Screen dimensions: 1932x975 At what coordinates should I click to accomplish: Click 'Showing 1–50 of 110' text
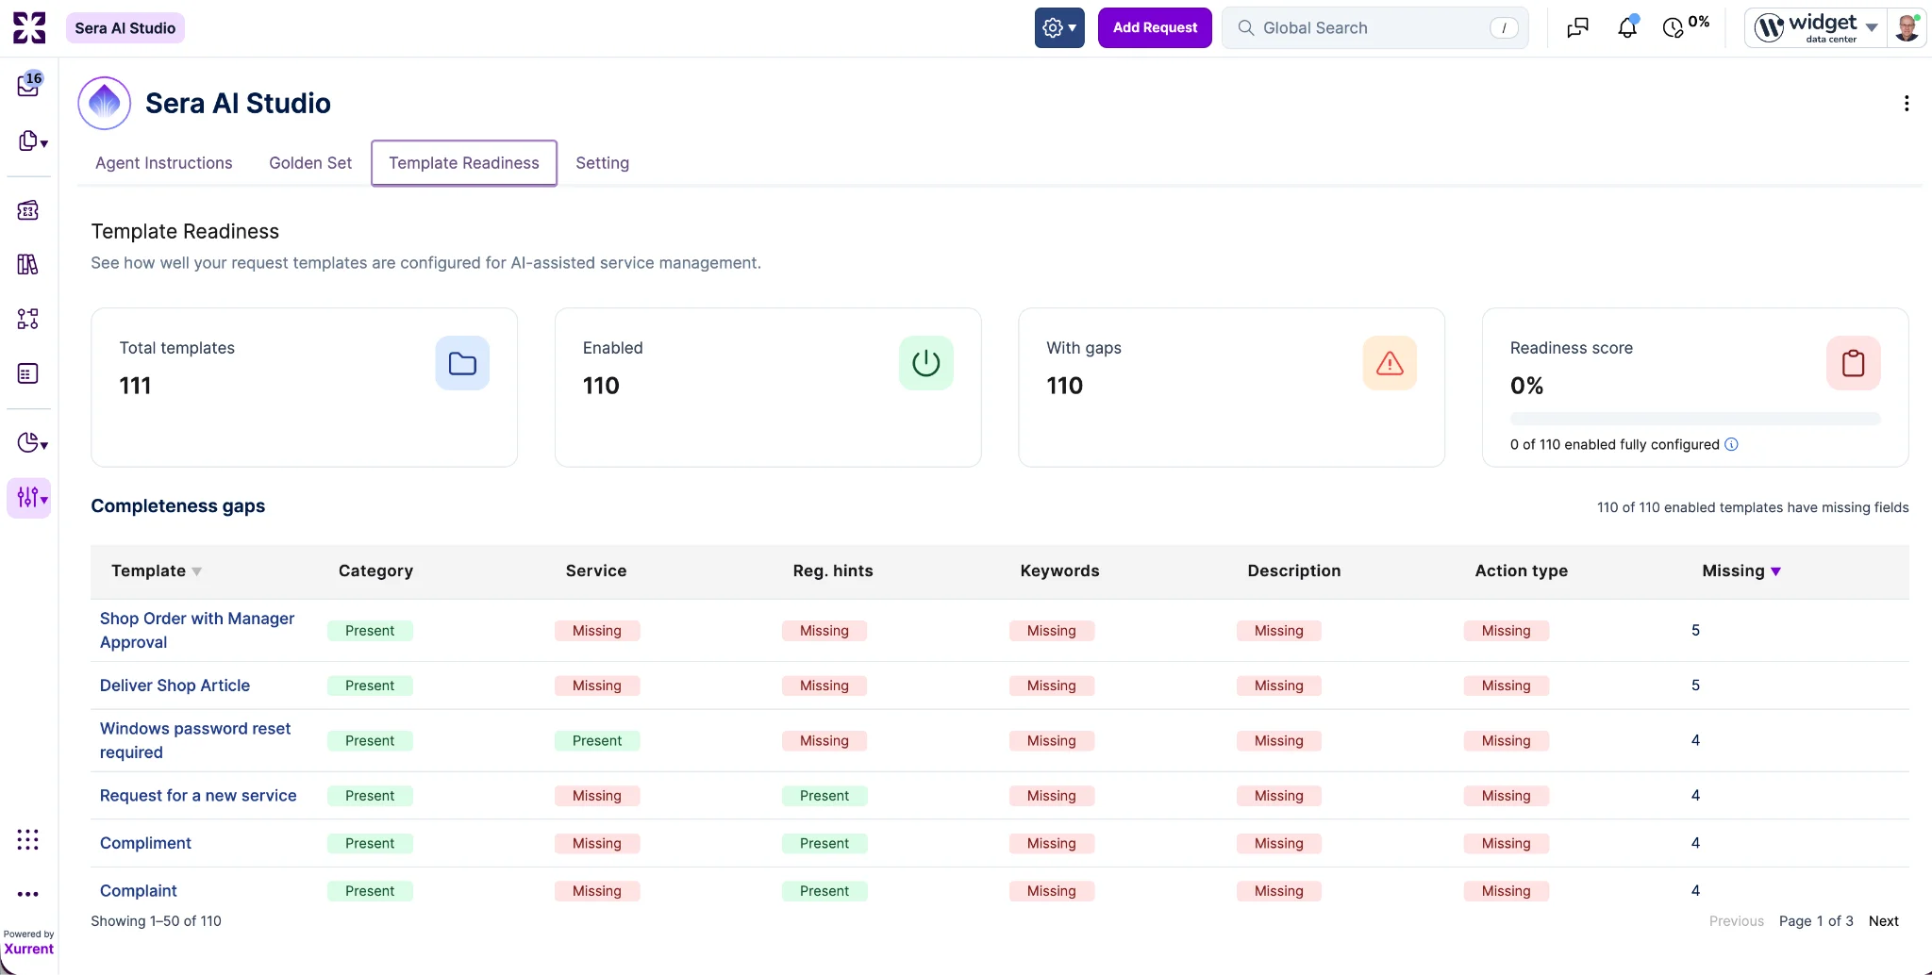click(156, 921)
